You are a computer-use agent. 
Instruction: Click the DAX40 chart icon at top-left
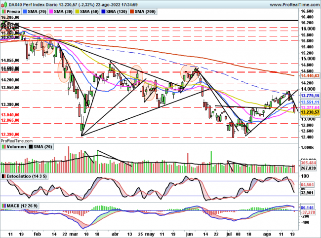[3, 3]
